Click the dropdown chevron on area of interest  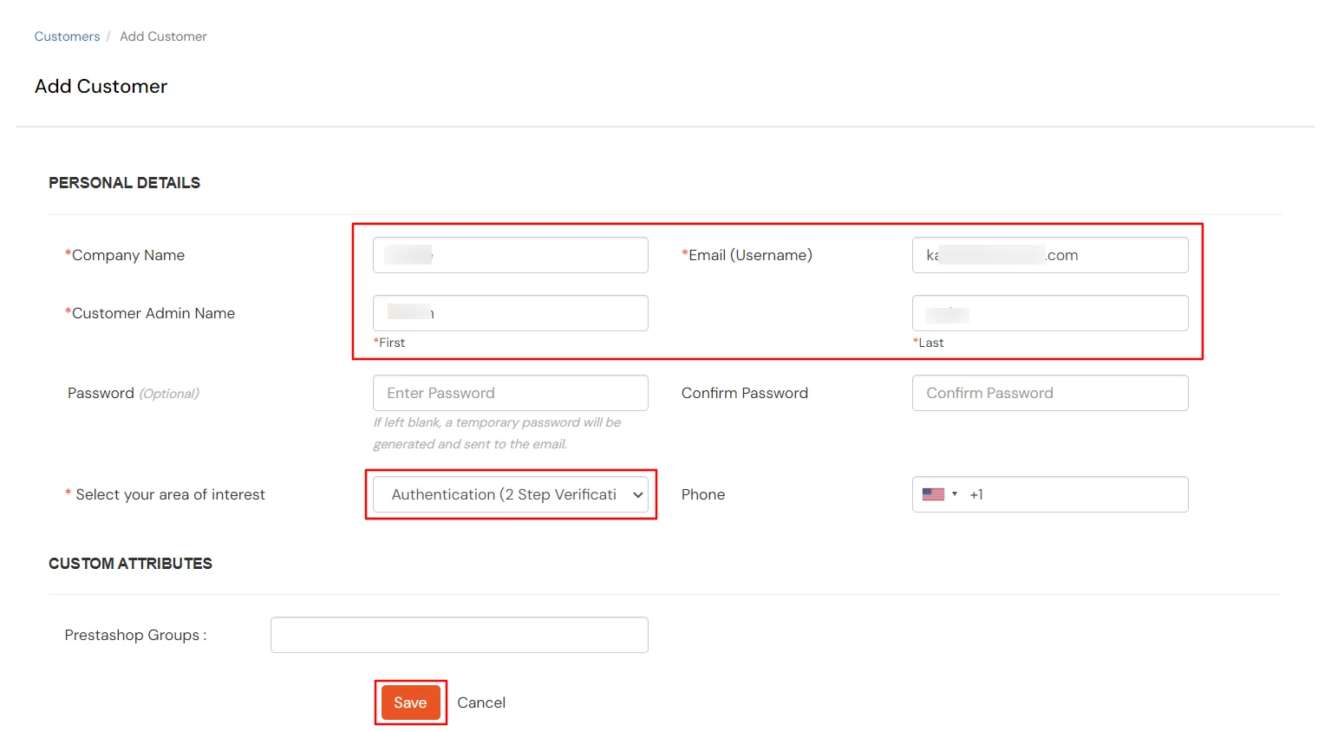click(637, 494)
